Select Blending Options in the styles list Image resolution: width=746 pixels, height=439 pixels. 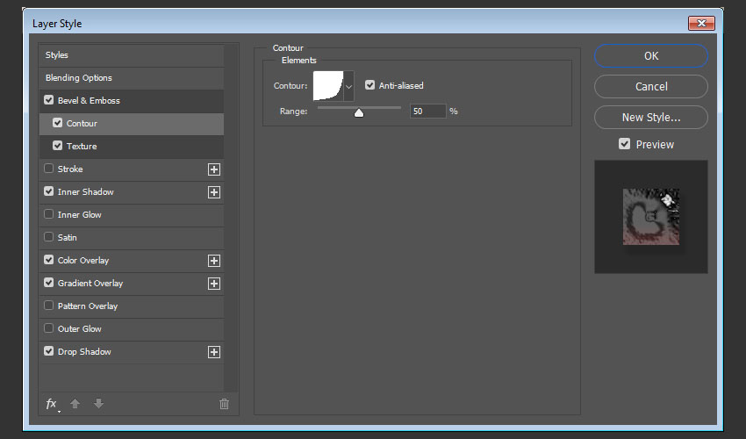79,78
